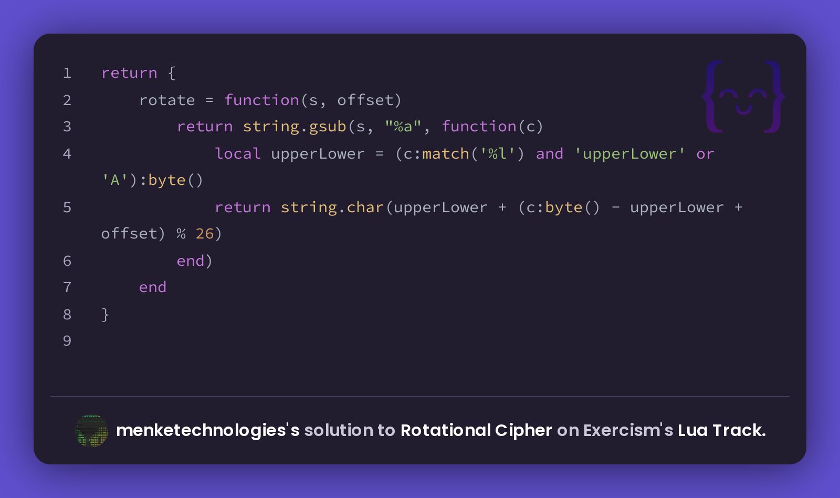
Task: Click the Lua Track text
Action: tap(722, 430)
